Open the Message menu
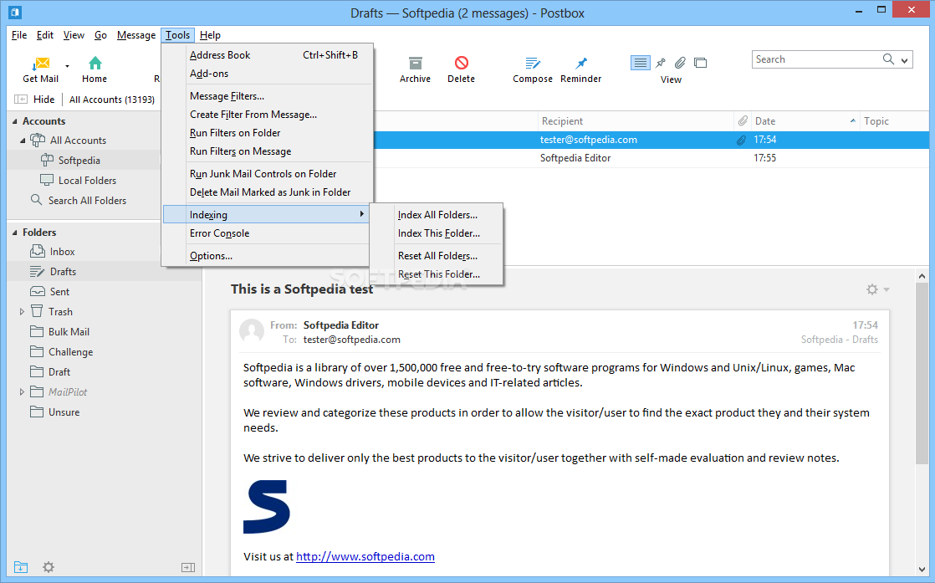The height and width of the screenshot is (583, 935). (x=136, y=35)
